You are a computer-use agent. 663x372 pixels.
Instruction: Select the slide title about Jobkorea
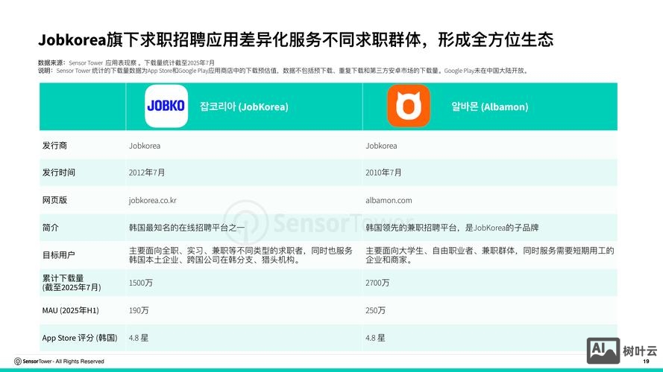tap(295, 39)
